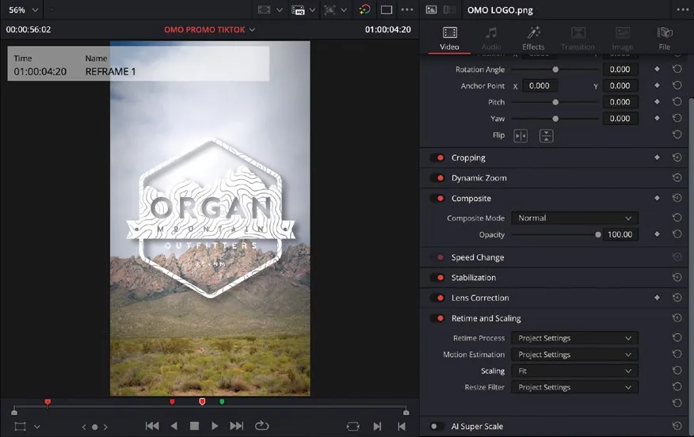This screenshot has width=694, height=437.
Task: Click the Rotation Angle slider handle
Action: 555,70
